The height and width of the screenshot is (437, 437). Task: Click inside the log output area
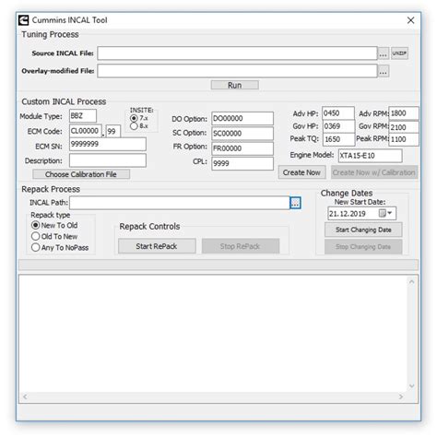[x=213, y=334]
